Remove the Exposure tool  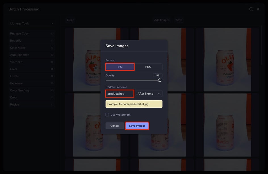pyautogui.click(x=52, y=83)
